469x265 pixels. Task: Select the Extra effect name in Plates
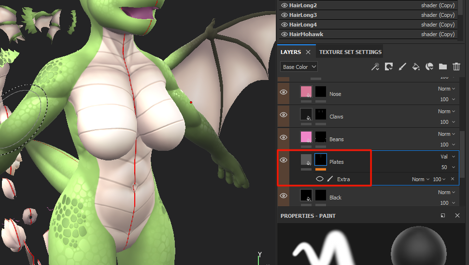343,179
